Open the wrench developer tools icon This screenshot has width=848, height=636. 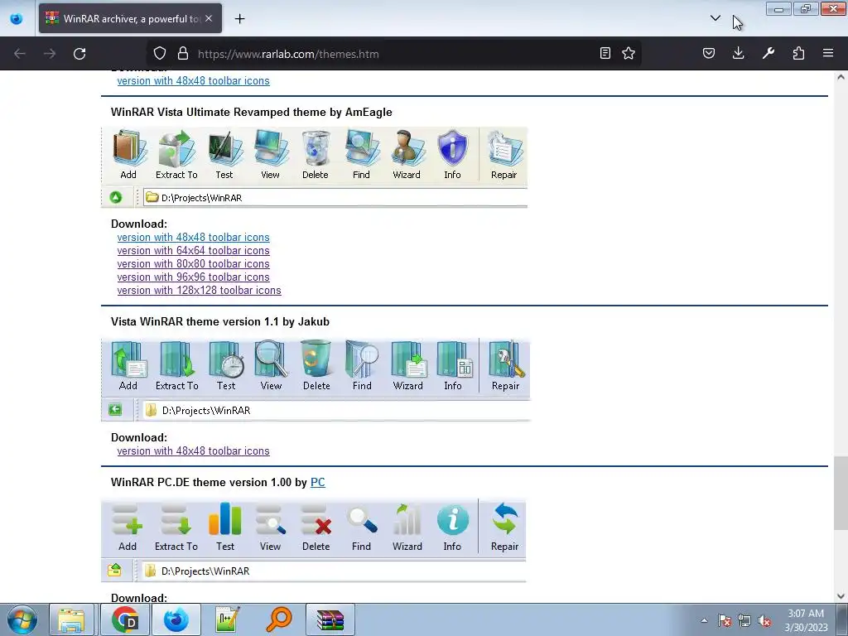(768, 54)
